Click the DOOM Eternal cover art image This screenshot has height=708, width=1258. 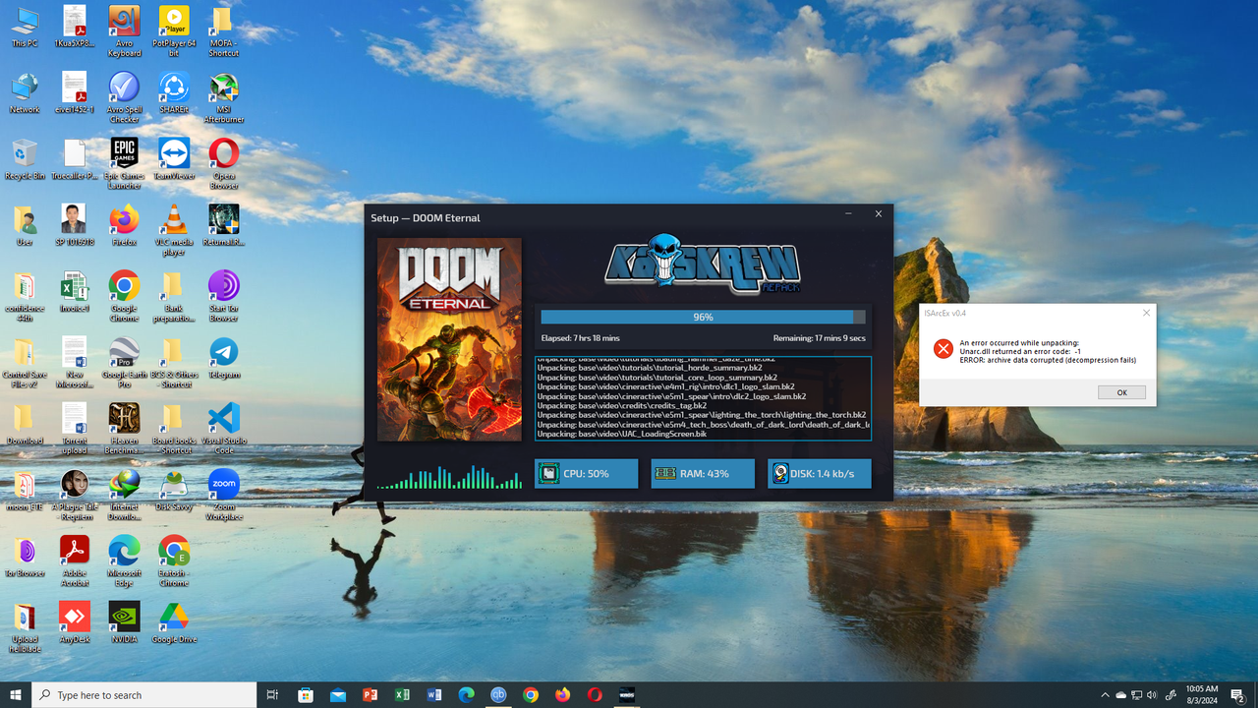pos(449,339)
